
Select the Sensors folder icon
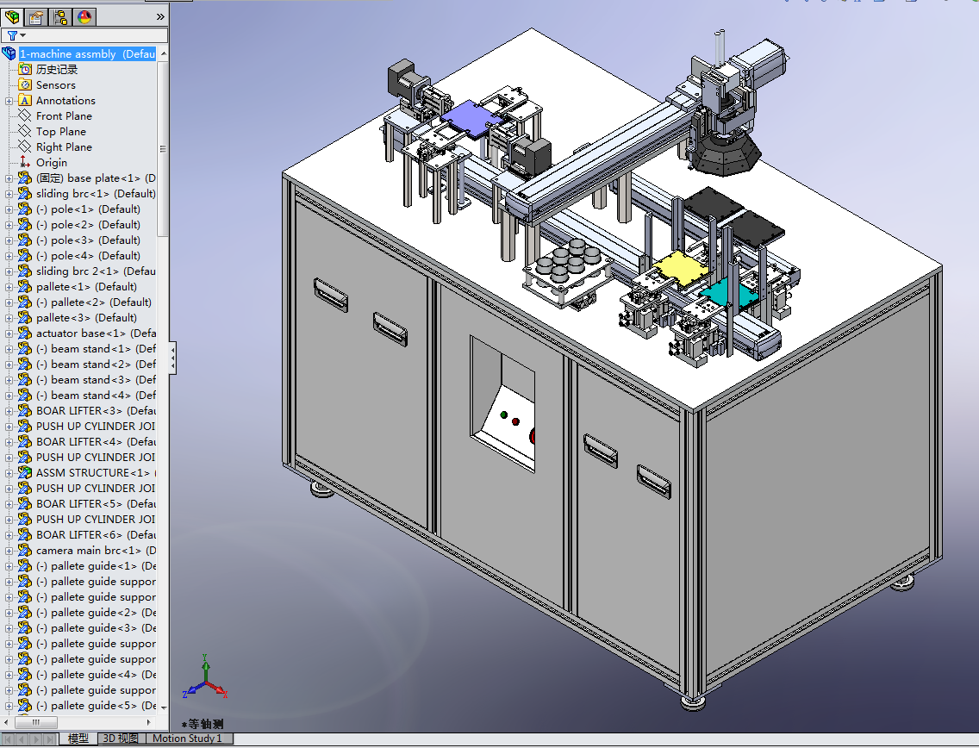[25, 85]
